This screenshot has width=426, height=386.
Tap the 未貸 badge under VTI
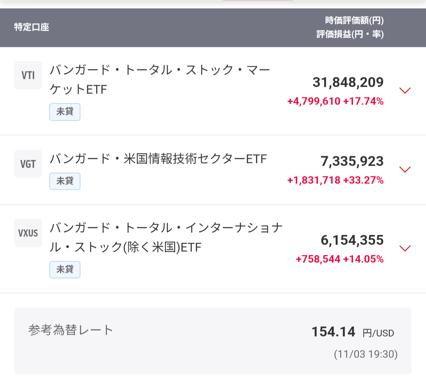[65, 112]
